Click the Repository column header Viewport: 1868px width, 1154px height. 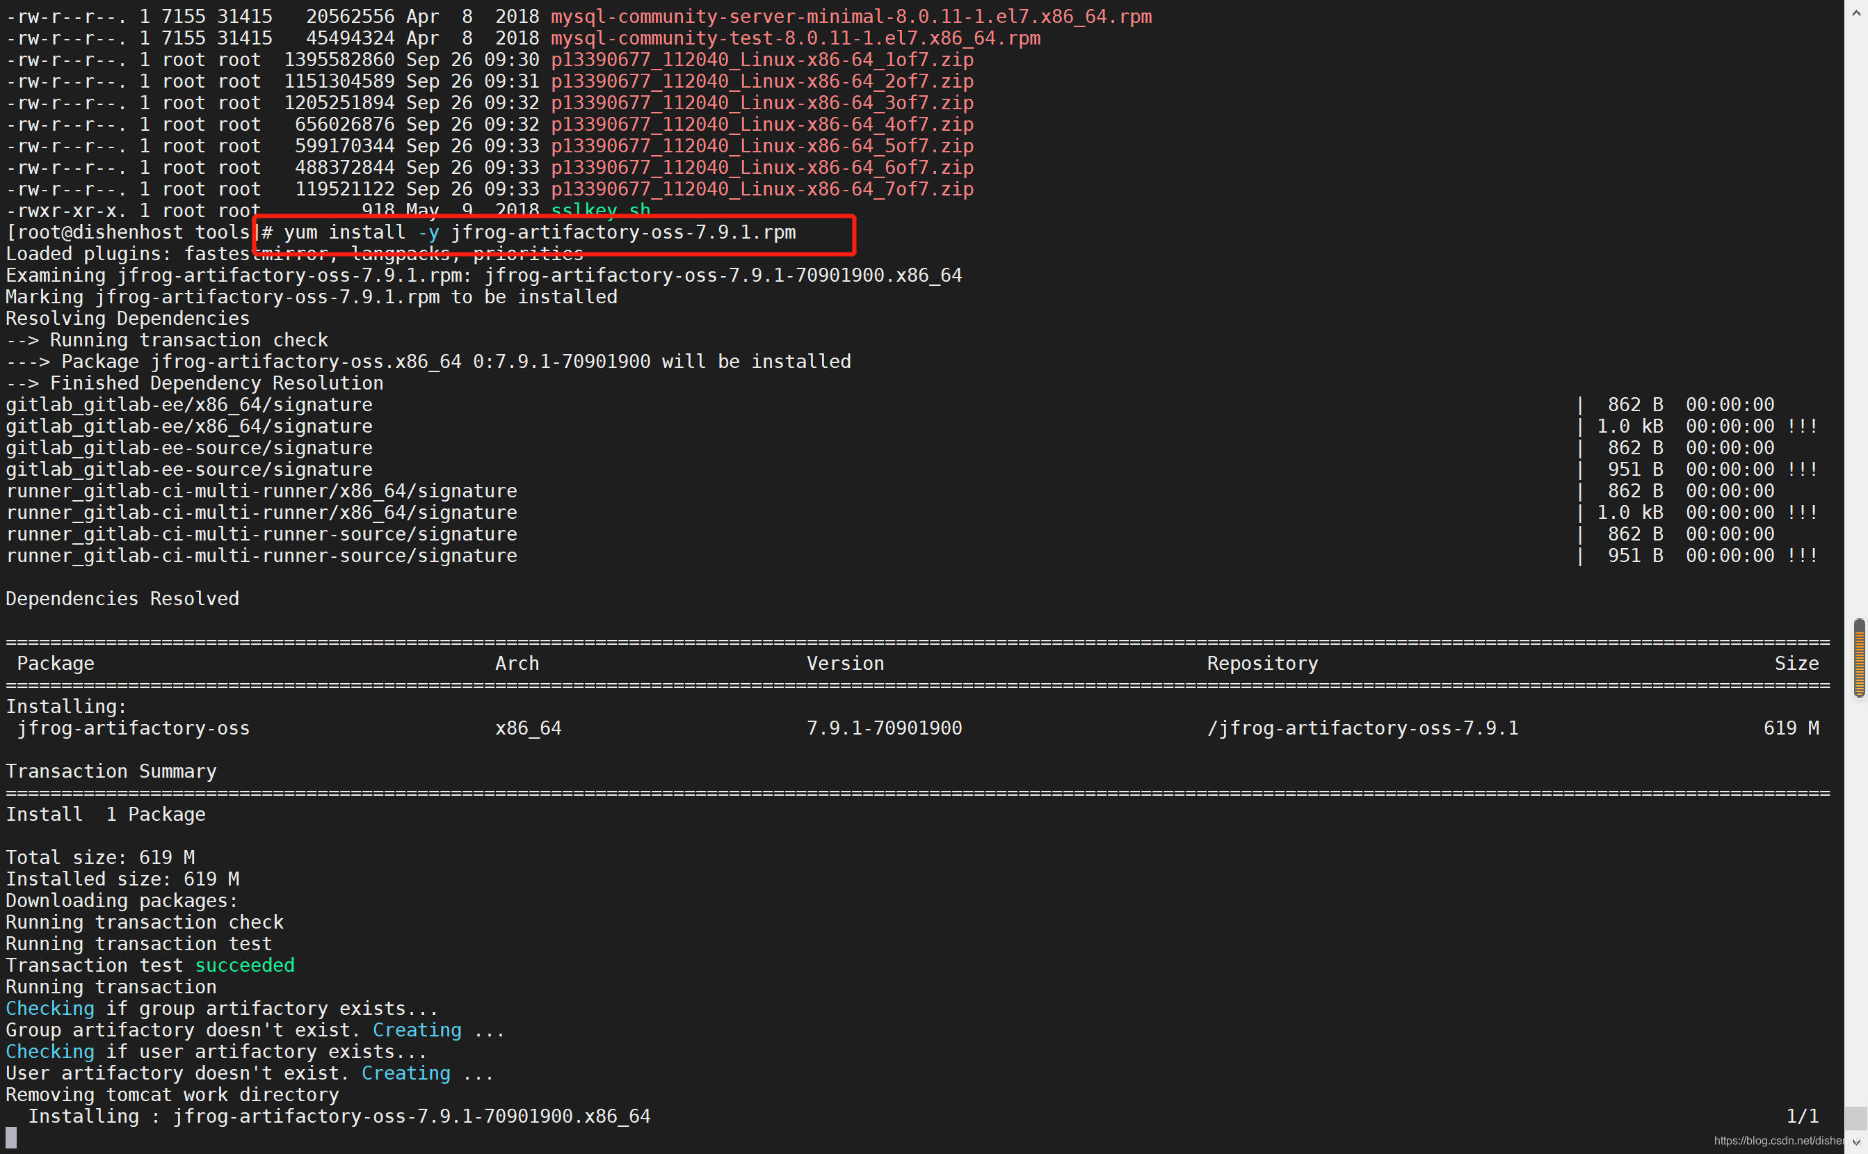pos(1262,663)
